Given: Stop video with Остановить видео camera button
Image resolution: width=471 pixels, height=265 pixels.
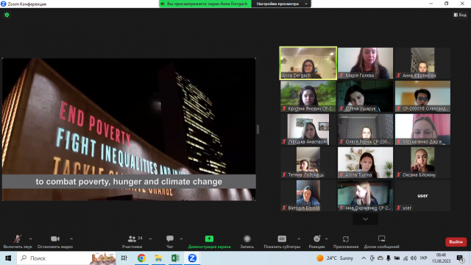Looking at the screenshot, I should coord(55,241).
